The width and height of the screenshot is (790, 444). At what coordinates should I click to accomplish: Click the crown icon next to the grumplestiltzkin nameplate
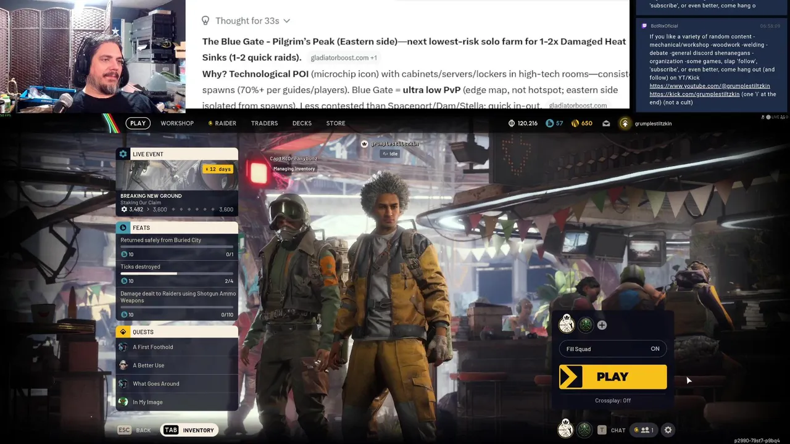(365, 144)
